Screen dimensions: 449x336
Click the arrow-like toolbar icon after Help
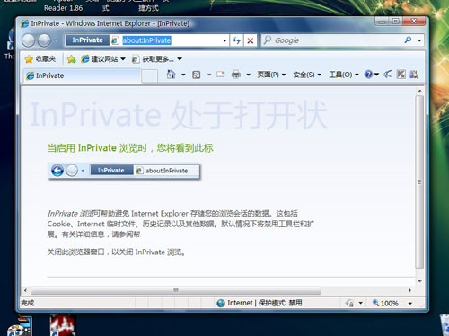tap(388, 74)
